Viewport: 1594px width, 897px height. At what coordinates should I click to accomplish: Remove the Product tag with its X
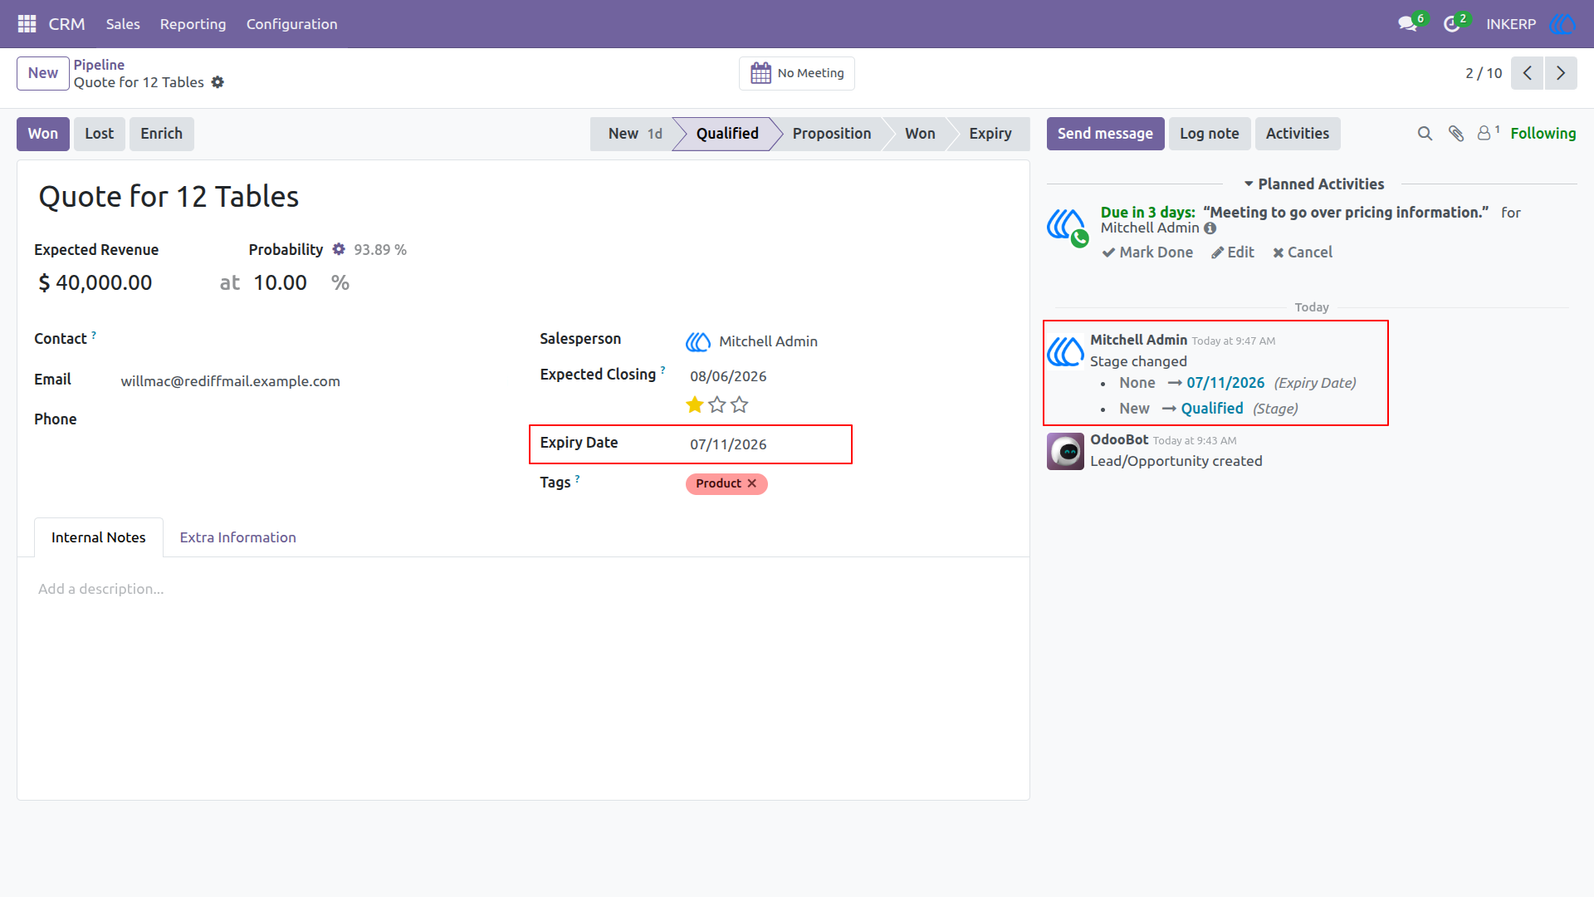click(x=752, y=483)
